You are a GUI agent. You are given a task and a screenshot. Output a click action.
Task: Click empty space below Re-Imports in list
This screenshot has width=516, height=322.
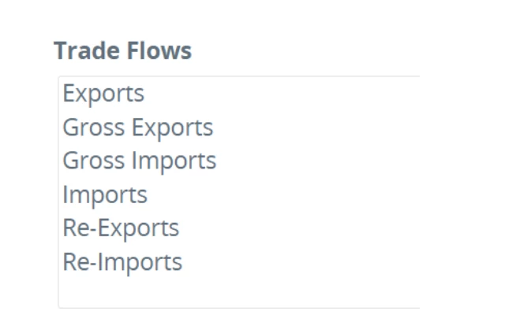point(239,291)
